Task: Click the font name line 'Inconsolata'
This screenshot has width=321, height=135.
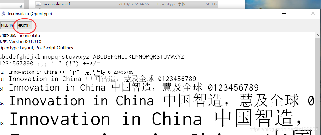Action: [x=20, y=35]
